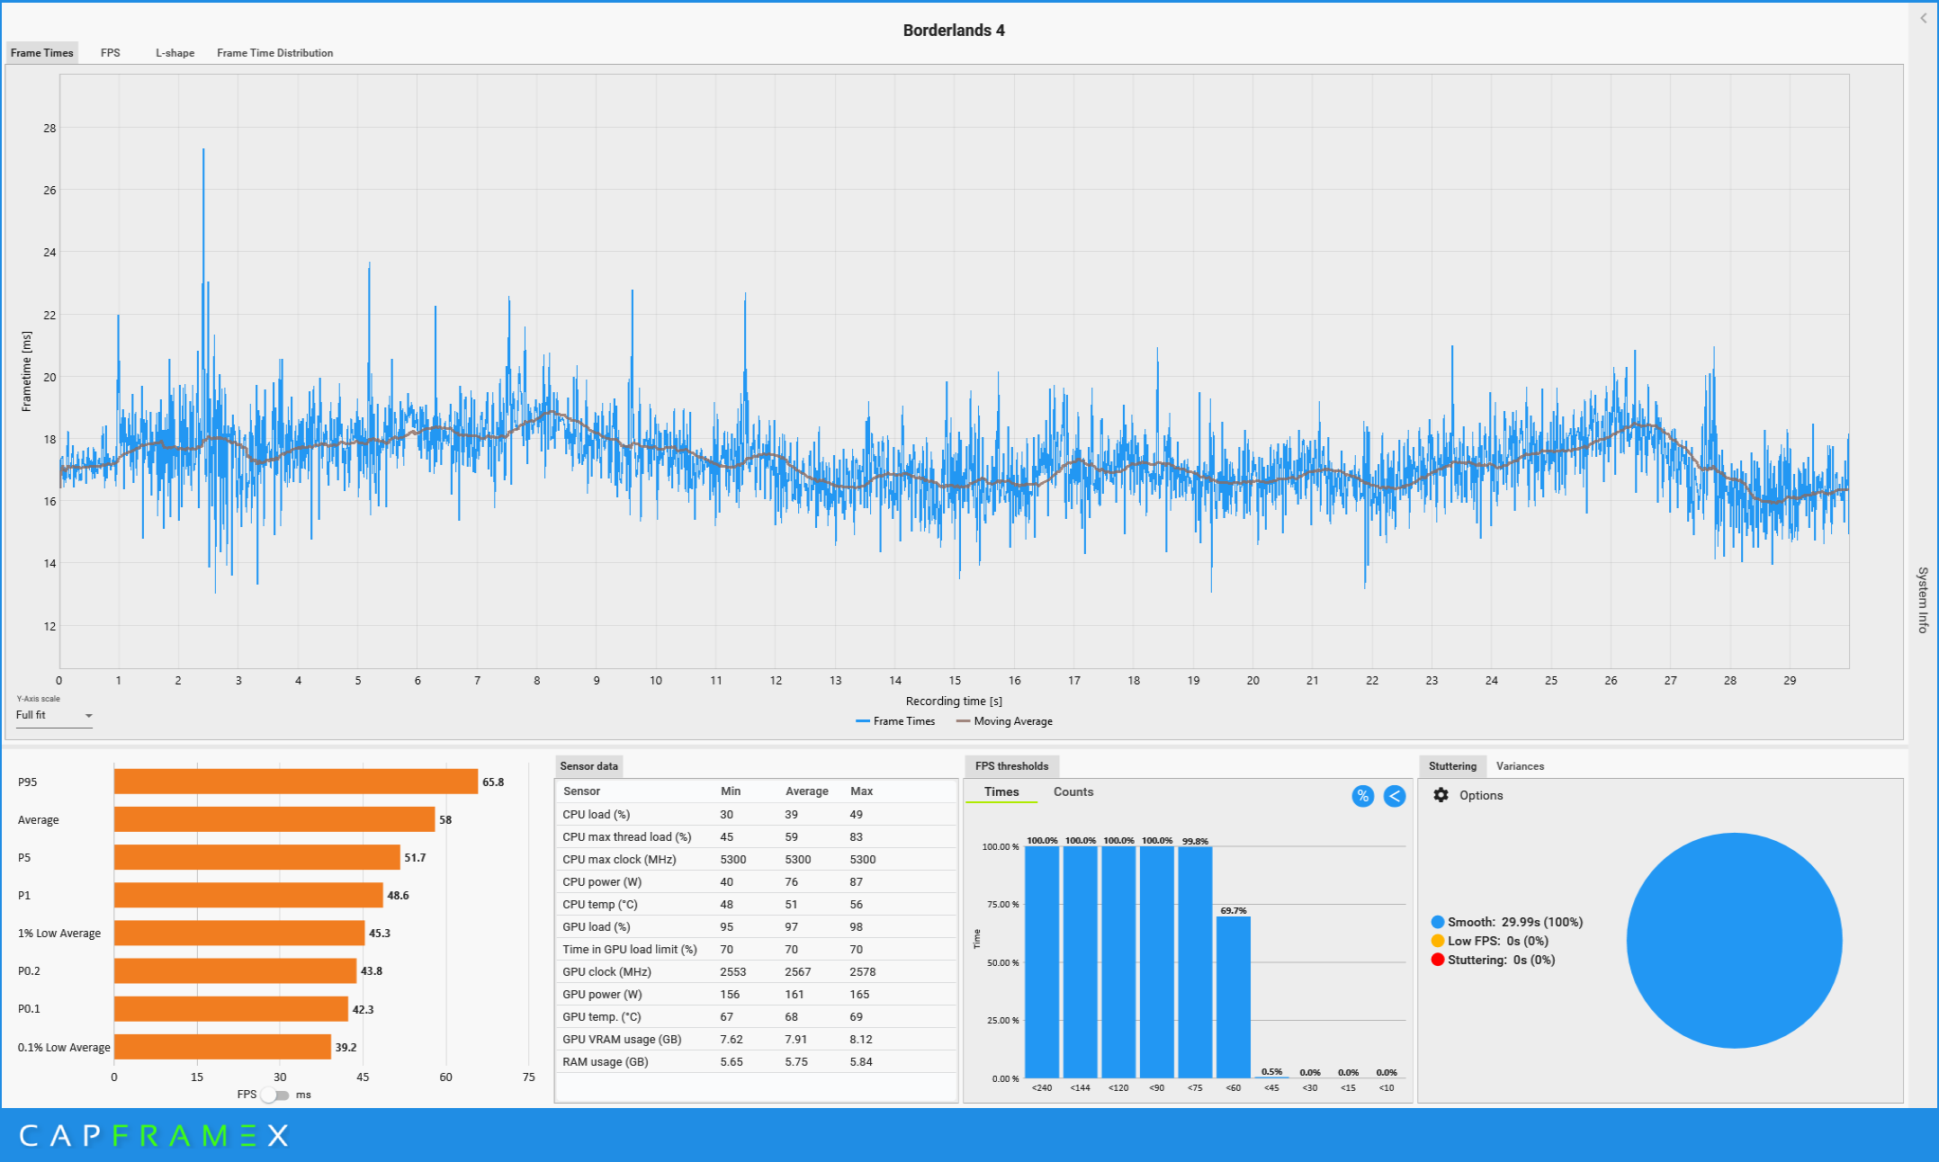The width and height of the screenshot is (1939, 1162).
Task: Click the Stuttering red legend dot
Action: point(1437,960)
